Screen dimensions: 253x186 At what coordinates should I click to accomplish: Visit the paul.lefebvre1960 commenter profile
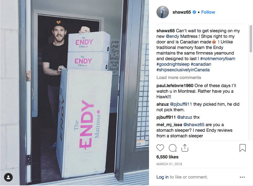pos(175,86)
